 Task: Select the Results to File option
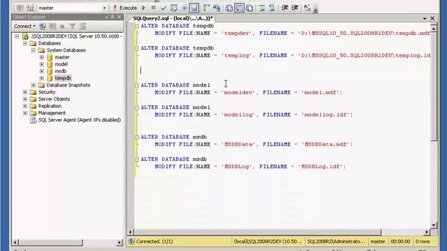click(x=249, y=8)
